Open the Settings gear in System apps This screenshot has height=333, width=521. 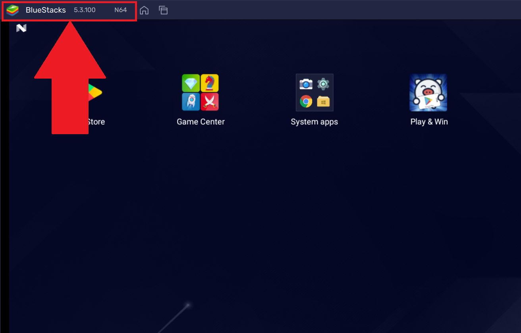click(x=323, y=84)
